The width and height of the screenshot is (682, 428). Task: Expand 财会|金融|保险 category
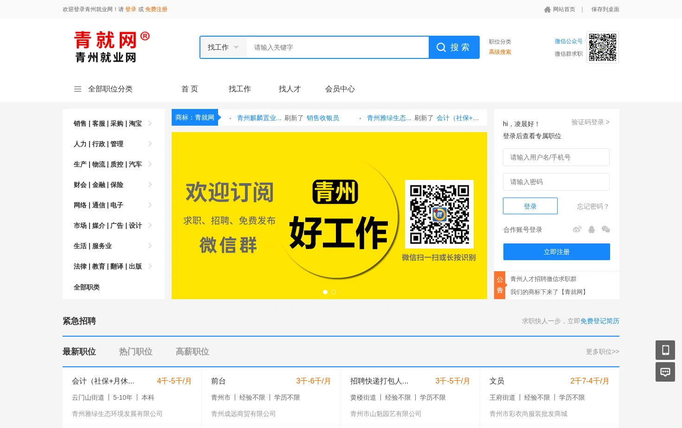113,185
